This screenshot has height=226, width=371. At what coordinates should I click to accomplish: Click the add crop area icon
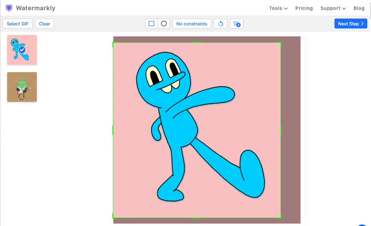[237, 24]
